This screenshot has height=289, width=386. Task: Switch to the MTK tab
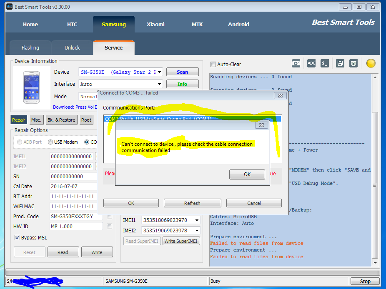[197, 24]
